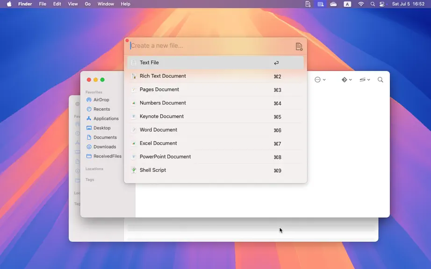Expand the more actions ellipsis dropdown

coord(320,79)
